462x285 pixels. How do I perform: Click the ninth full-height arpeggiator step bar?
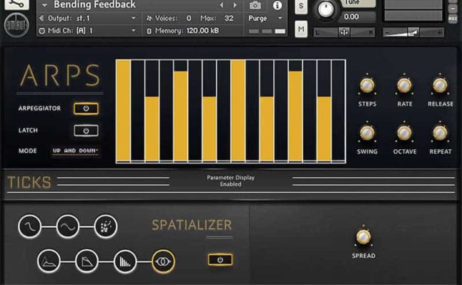click(238, 111)
